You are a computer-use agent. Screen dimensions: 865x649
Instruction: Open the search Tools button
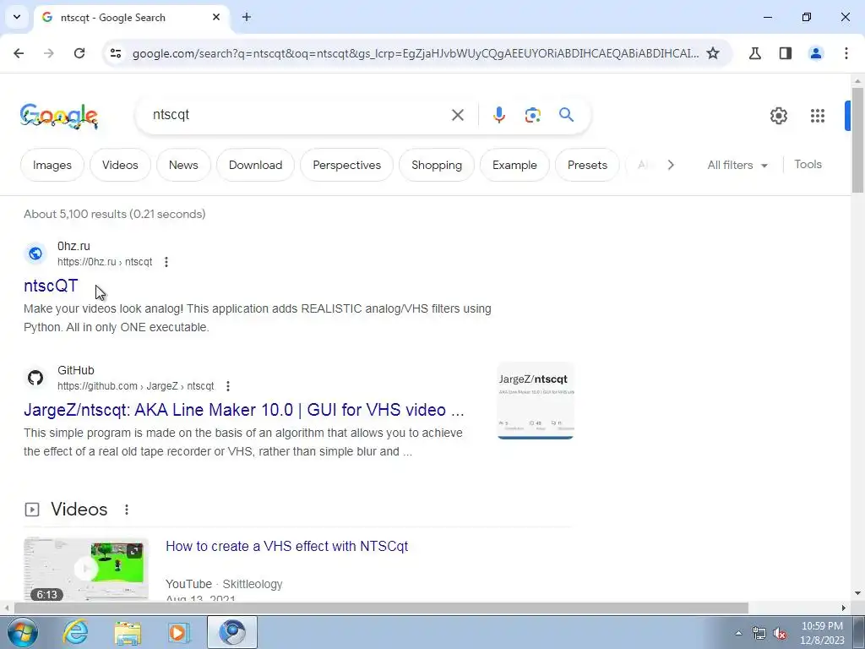pyautogui.click(x=808, y=165)
